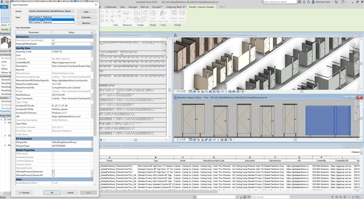Open the ViewCube in the 3D view
The width and height of the screenshot is (364, 199).
353,44
